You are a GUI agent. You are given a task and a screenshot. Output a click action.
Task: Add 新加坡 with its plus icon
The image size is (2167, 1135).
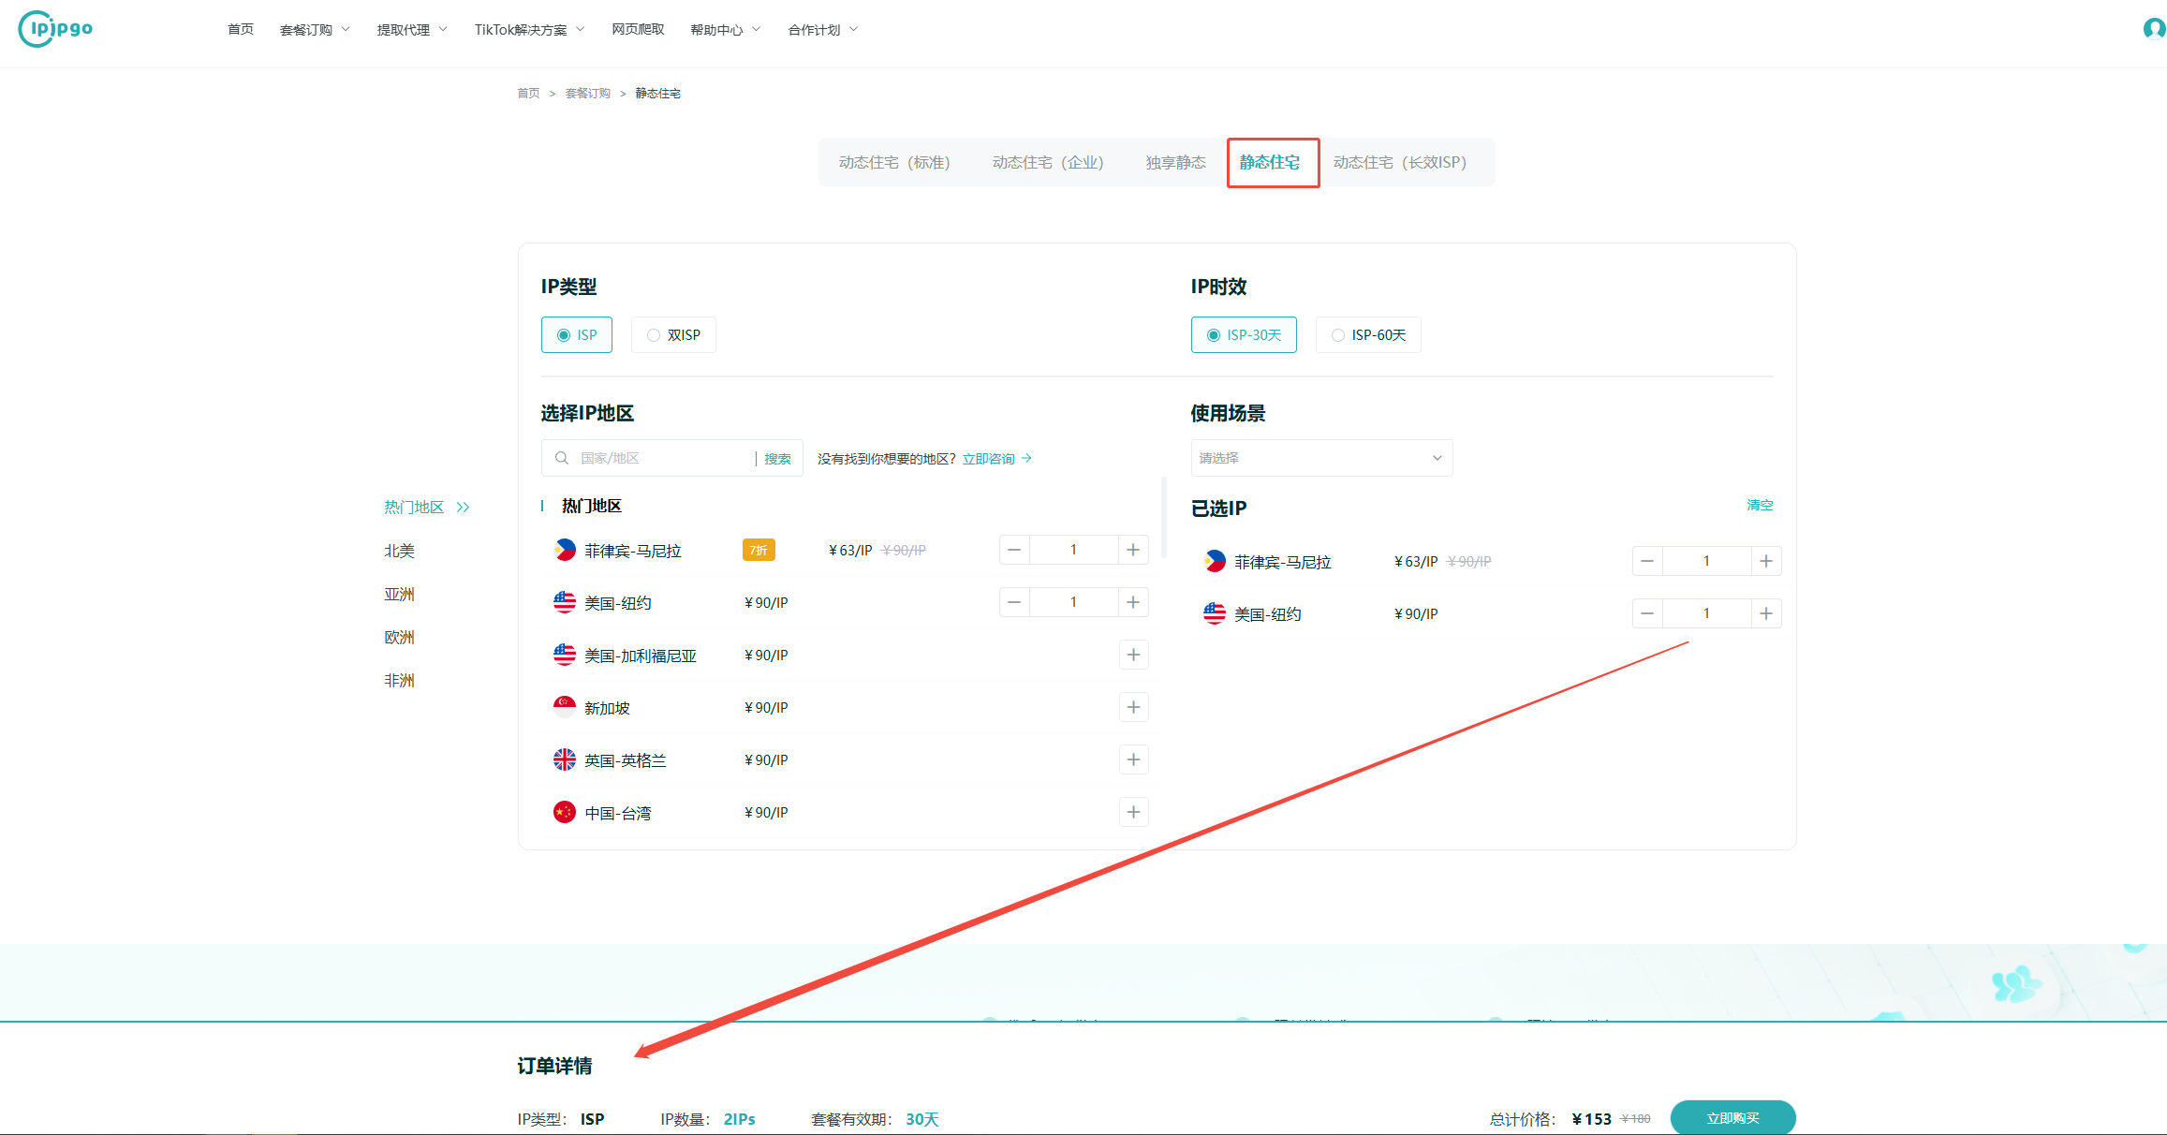[x=1133, y=707]
